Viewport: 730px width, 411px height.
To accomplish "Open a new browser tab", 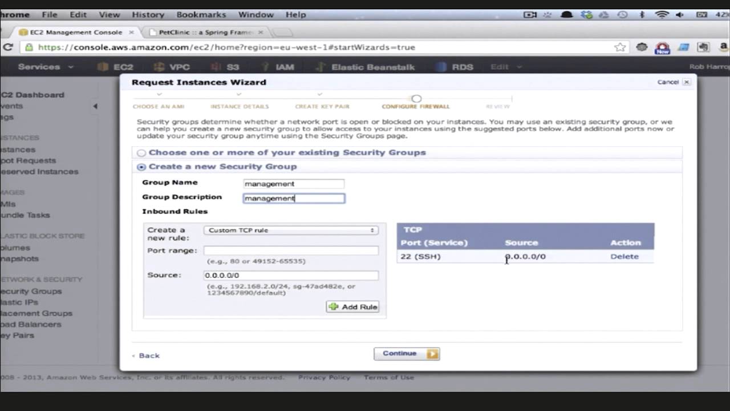I will pyautogui.click(x=282, y=33).
